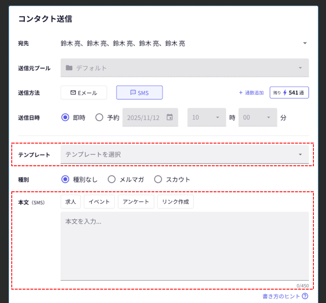Choose 予約 for scheduled sending

point(99,118)
